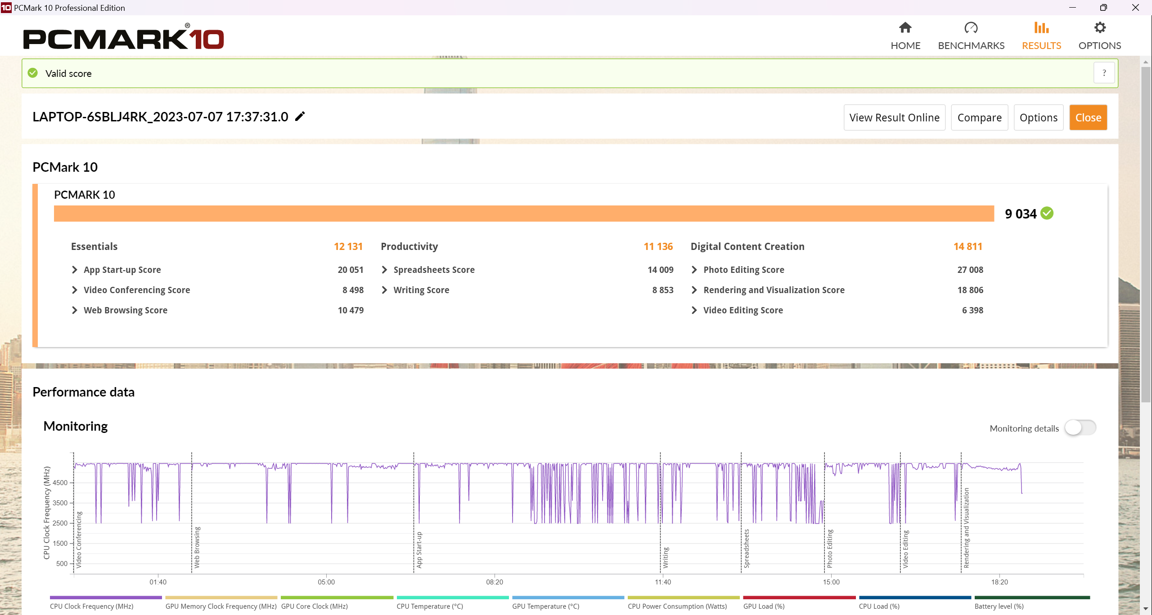The height and width of the screenshot is (615, 1152).
Task: Click the App Start-up marker in chart
Action: click(x=419, y=549)
